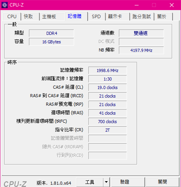This screenshot has width=181, height=187.
Task: Click the 記憶體頻率 label
Action: (72, 70)
